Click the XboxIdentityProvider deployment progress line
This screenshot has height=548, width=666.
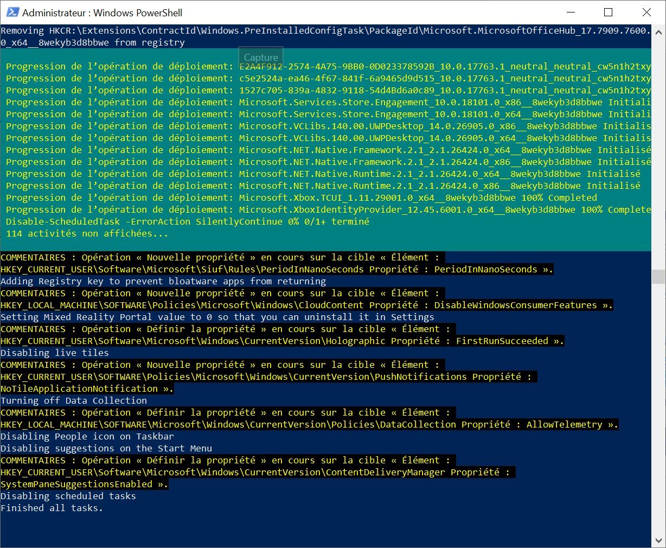(328, 209)
